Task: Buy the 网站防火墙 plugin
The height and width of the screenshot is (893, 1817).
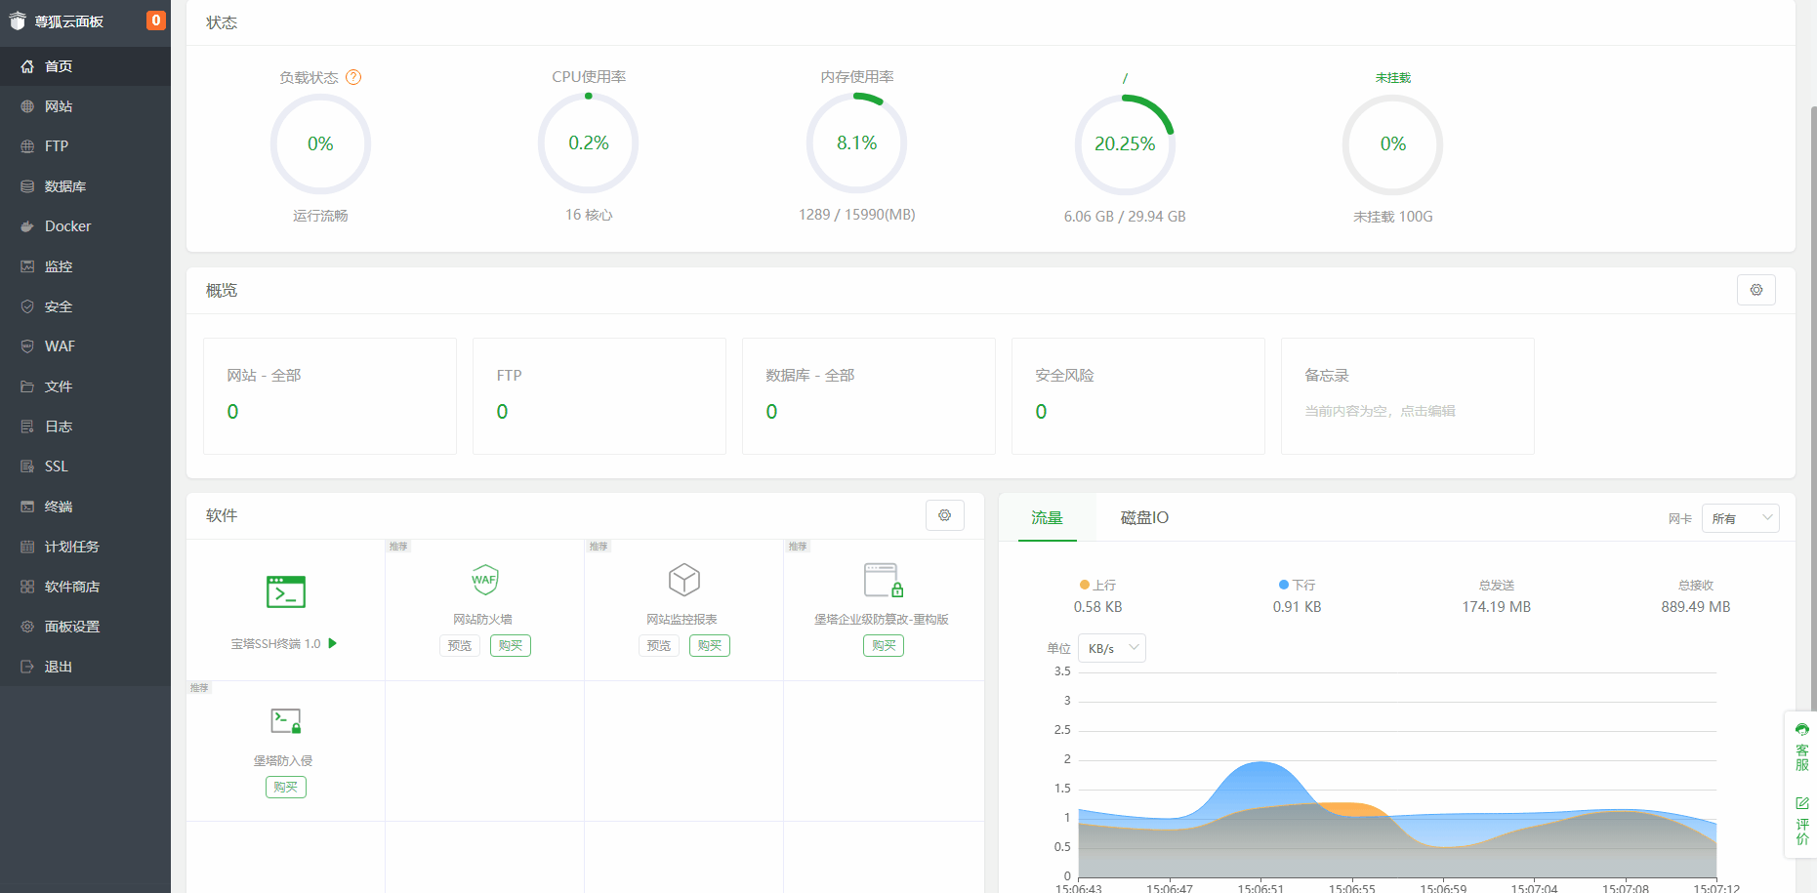Action: 511,645
